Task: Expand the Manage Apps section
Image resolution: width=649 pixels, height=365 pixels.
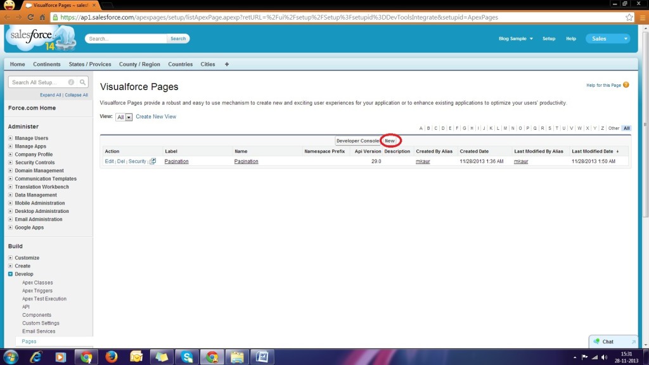Action: tap(10, 146)
